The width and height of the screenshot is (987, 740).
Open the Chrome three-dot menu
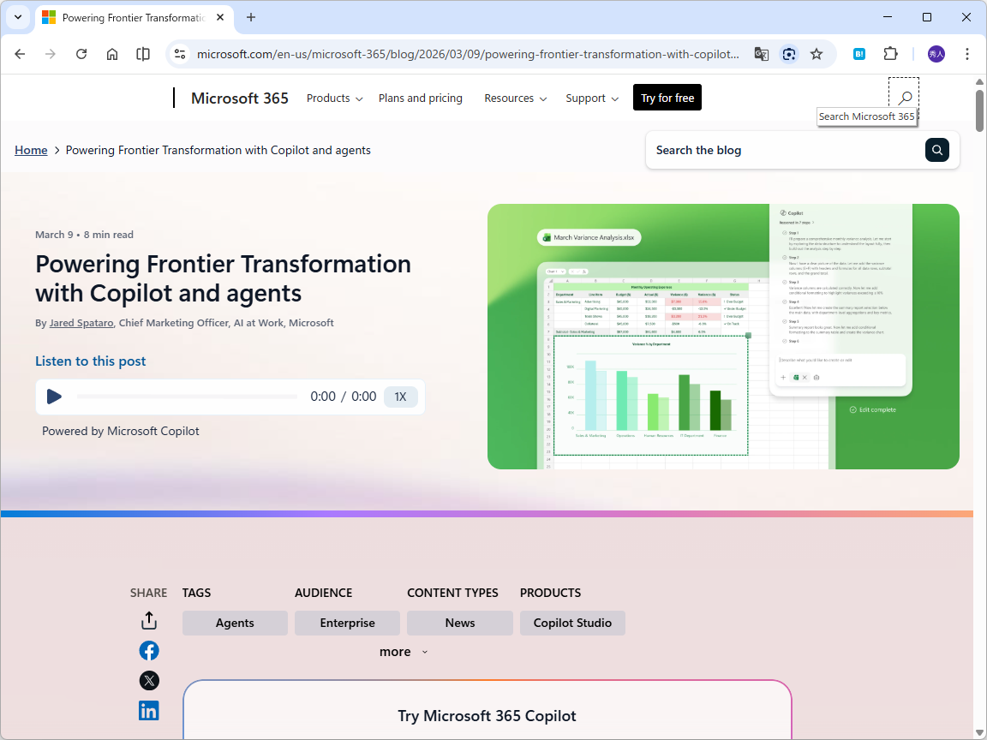[x=966, y=54]
